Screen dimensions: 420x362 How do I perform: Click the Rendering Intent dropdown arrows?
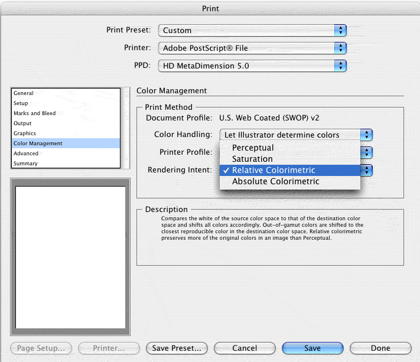point(366,170)
